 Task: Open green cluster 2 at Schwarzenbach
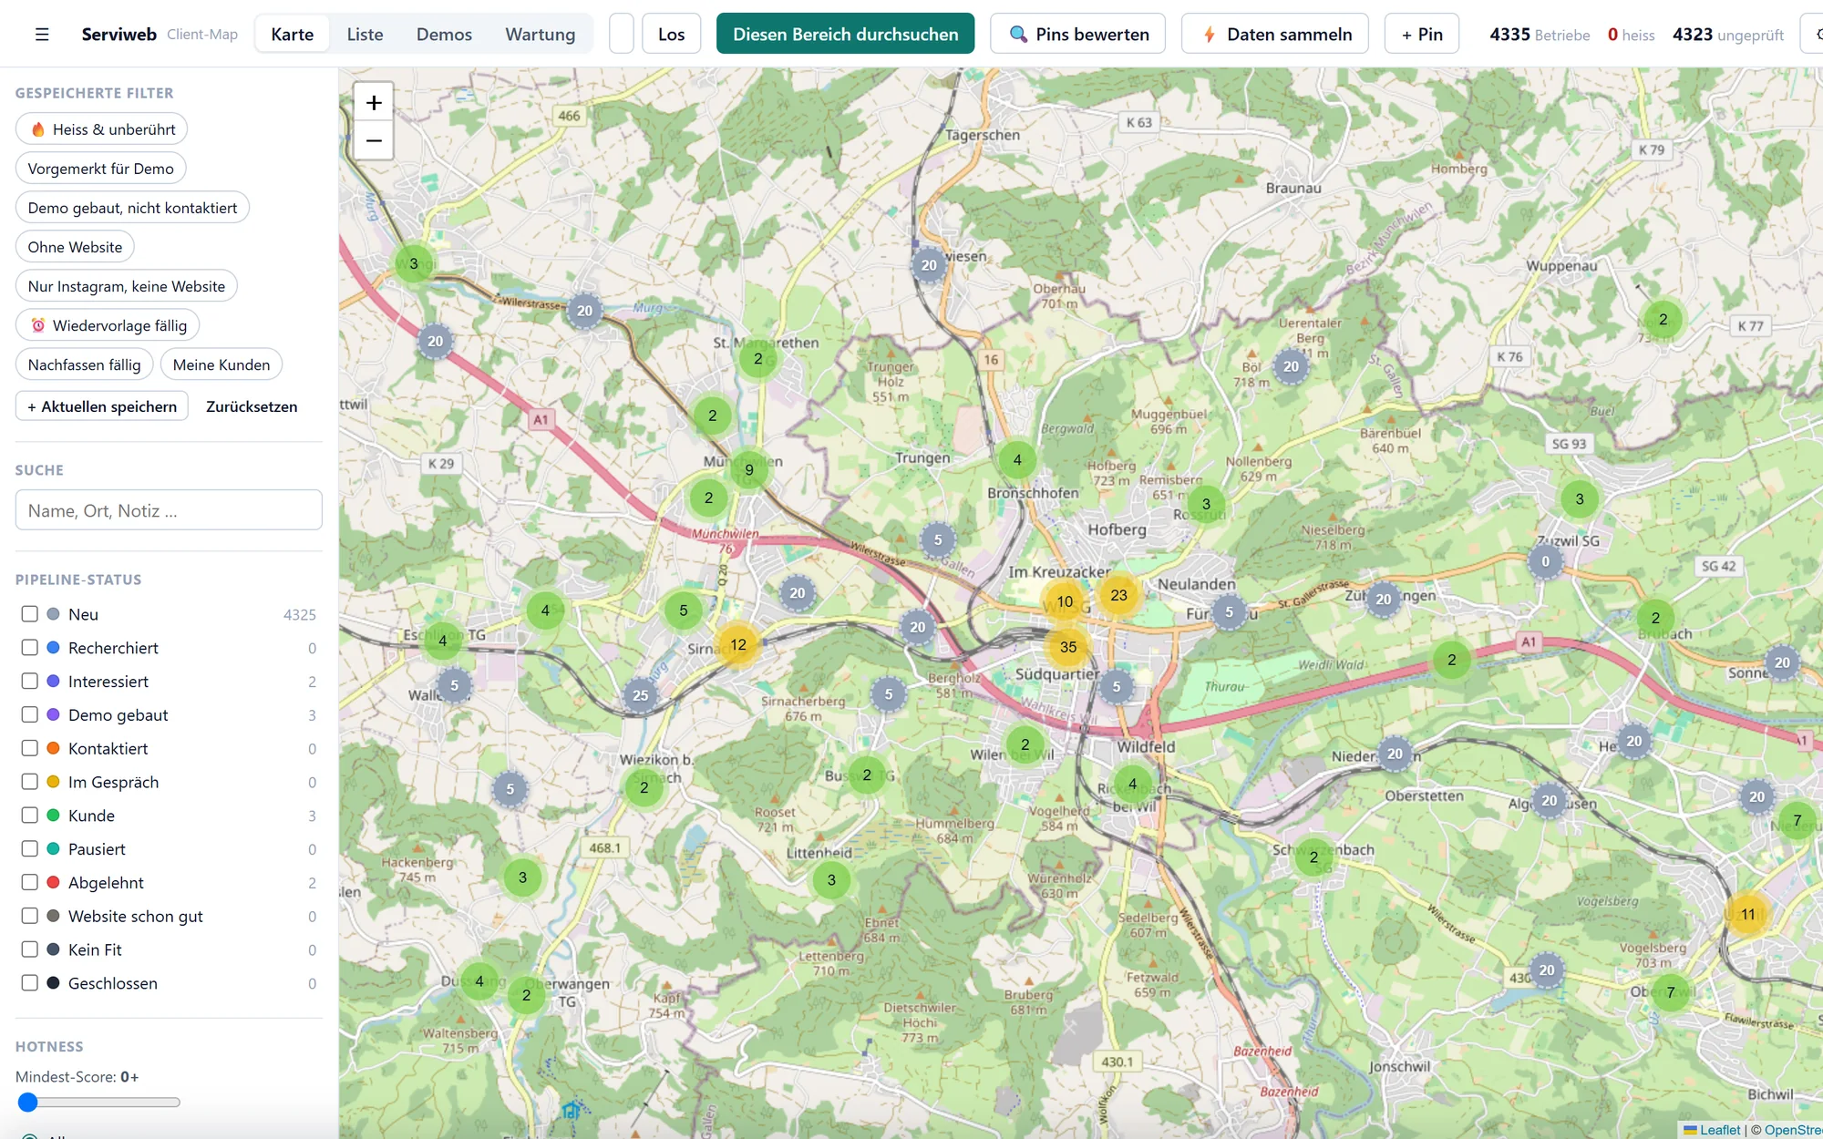pyautogui.click(x=1313, y=857)
